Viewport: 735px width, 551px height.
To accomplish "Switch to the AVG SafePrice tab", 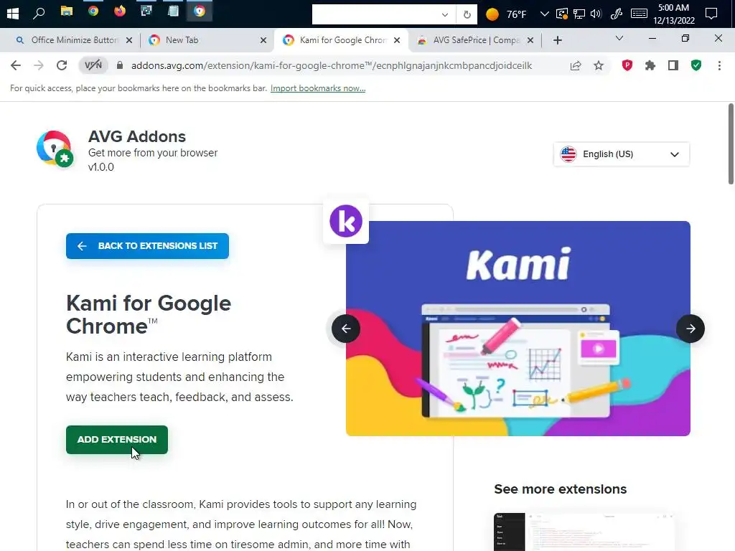I will [475, 40].
